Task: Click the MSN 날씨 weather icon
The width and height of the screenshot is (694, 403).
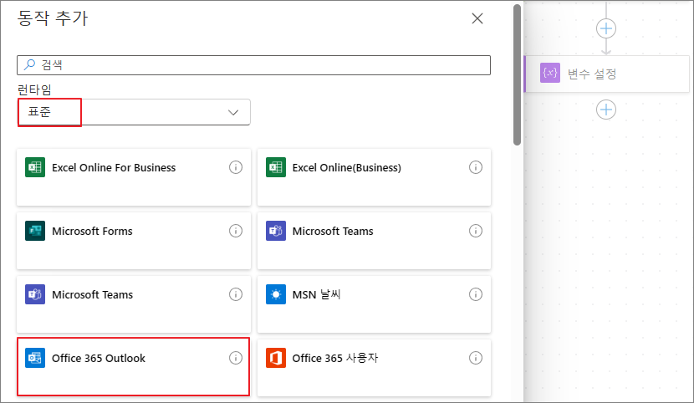Action: coord(276,294)
